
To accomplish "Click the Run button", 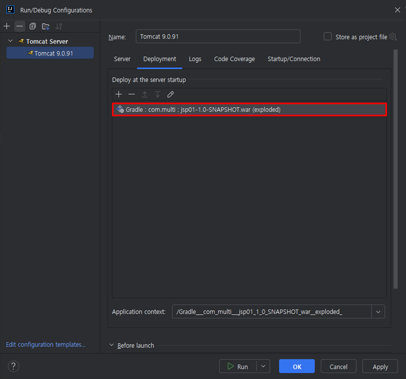I will point(238,366).
